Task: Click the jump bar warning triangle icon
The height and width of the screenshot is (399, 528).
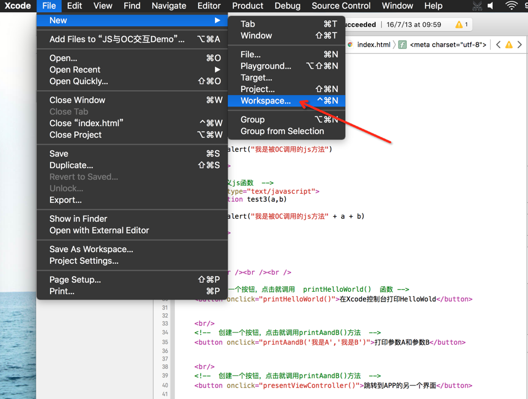Action: [509, 44]
